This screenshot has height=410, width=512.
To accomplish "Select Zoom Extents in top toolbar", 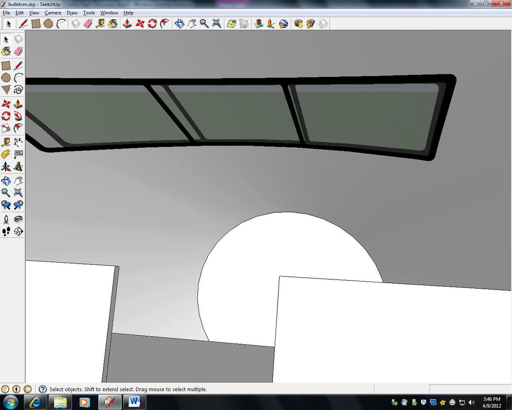I will click(216, 23).
